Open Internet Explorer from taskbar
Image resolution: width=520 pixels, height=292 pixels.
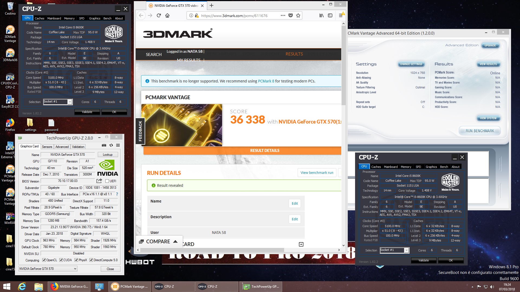[x=22, y=287]
